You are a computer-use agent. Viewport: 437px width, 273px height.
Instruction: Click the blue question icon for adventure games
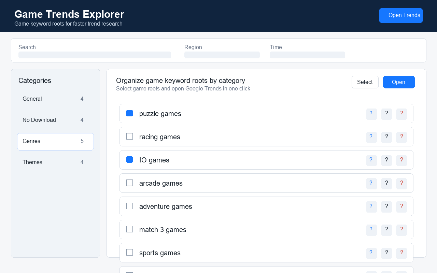(371, 207)
